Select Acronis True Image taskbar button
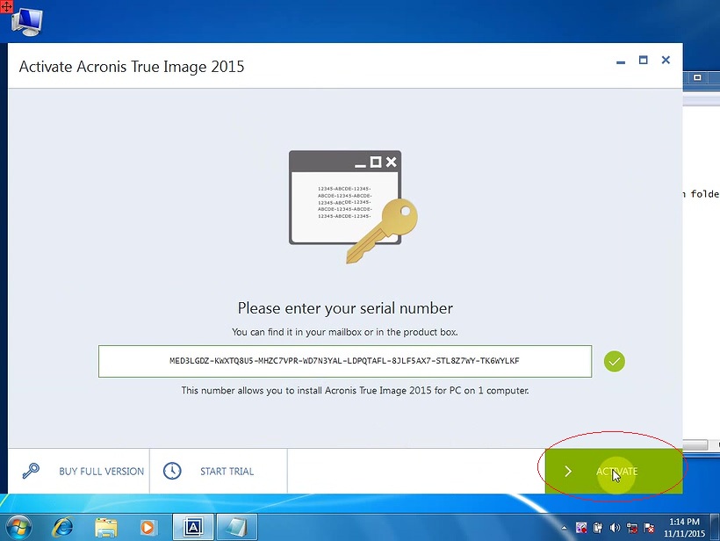 (x=193, y=527)
